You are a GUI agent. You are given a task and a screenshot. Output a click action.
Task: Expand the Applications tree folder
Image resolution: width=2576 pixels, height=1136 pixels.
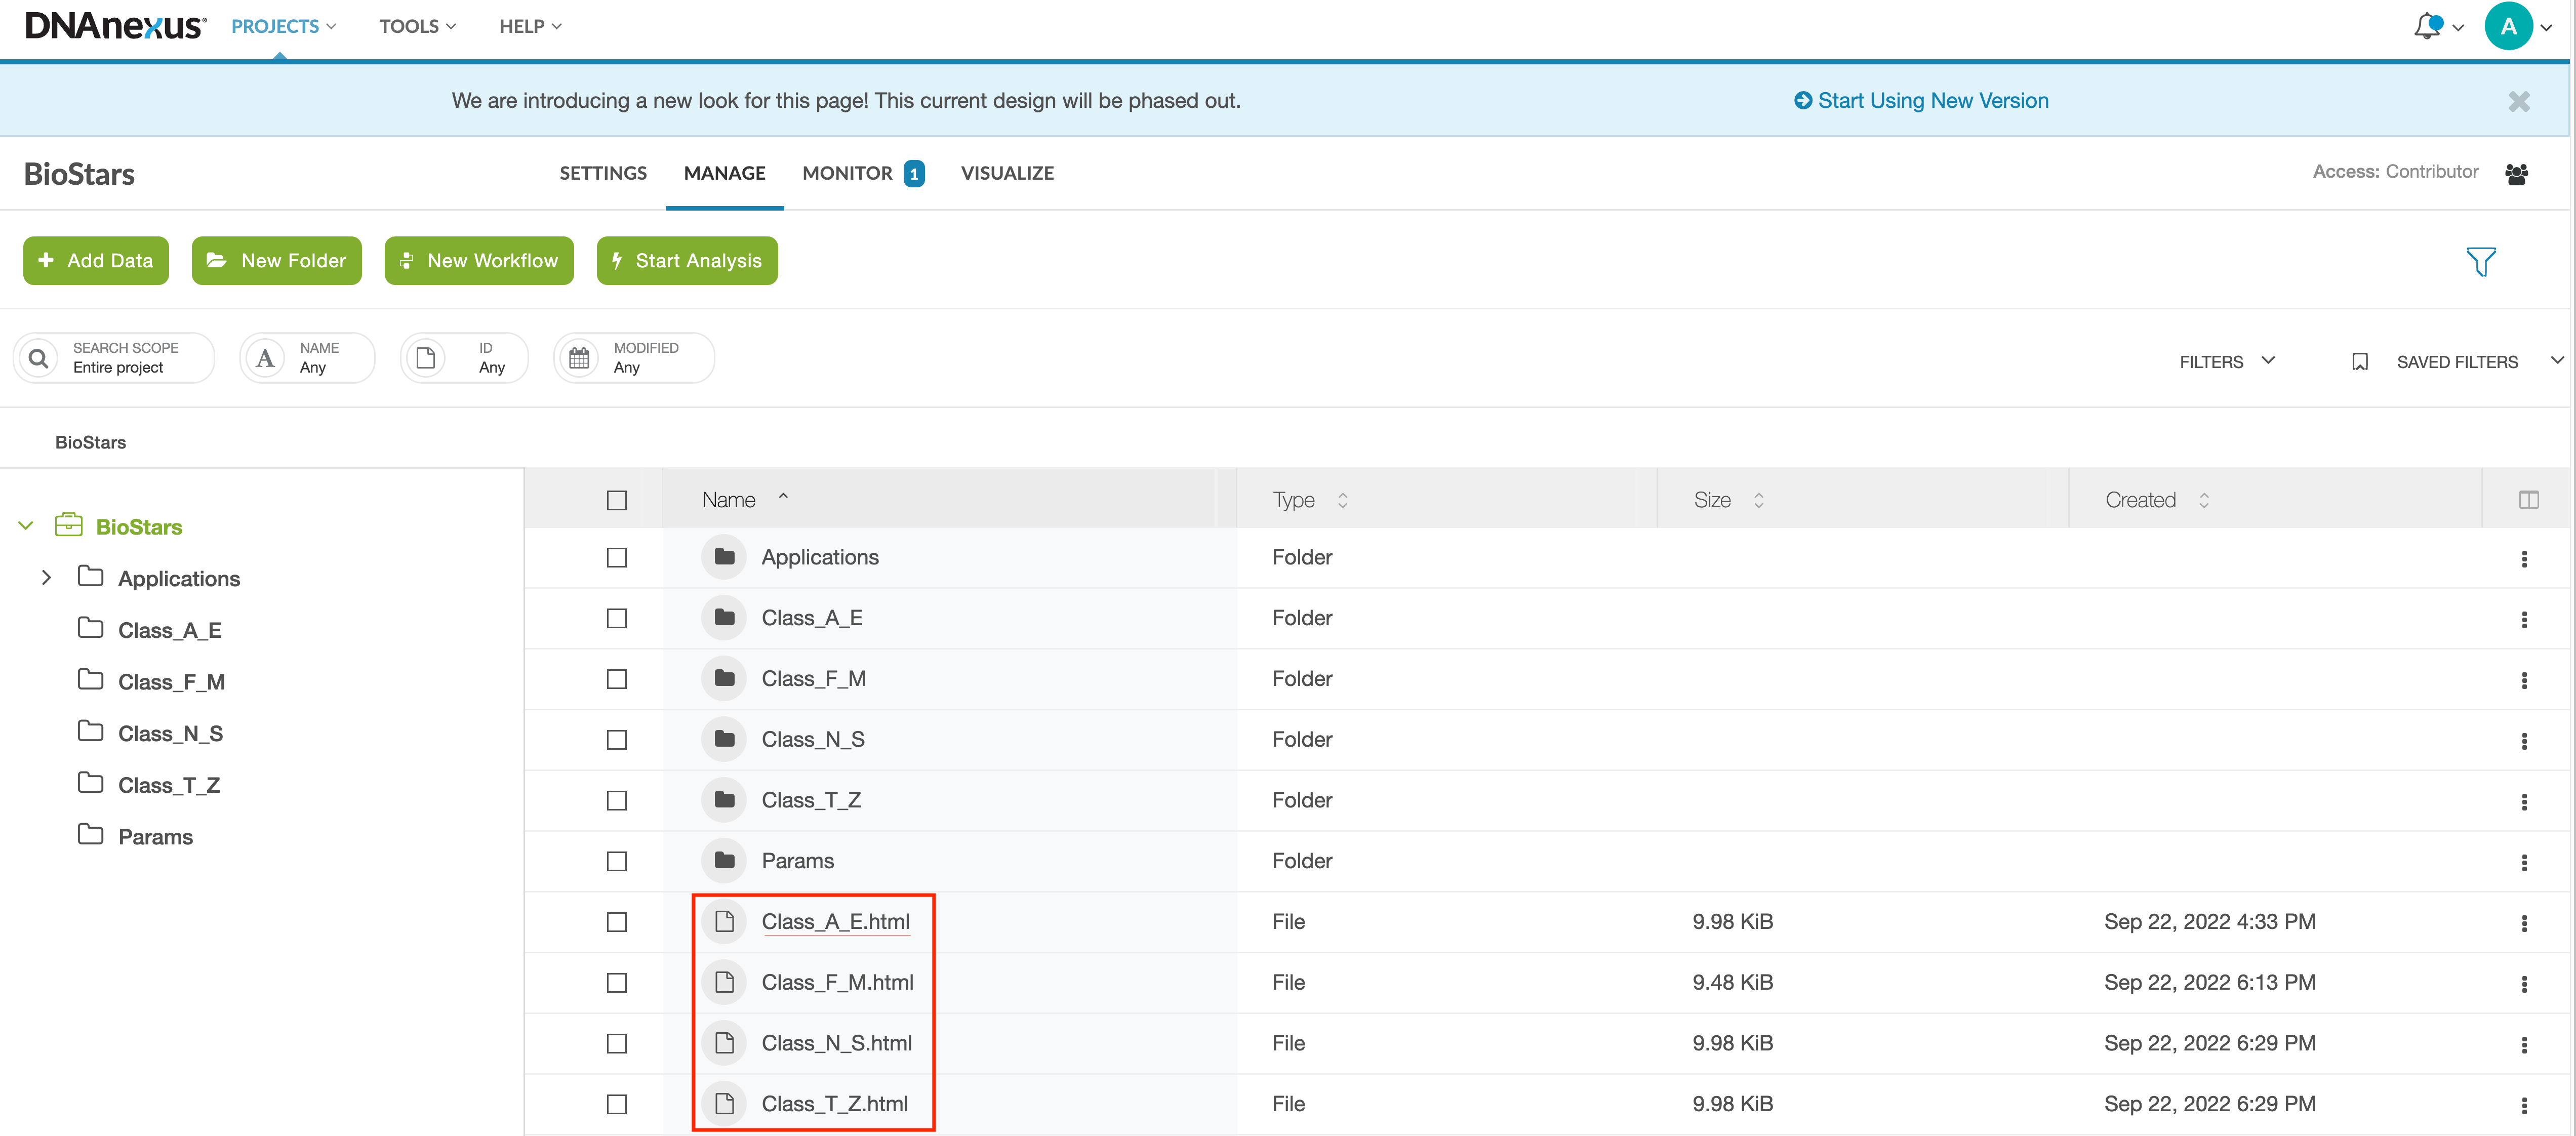[46, 578]
